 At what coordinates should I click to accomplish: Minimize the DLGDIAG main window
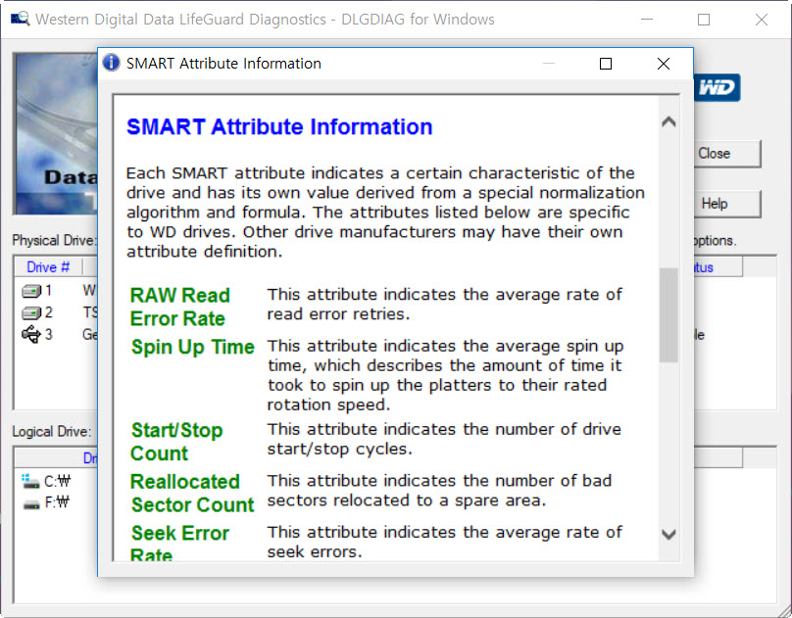pyautogui.click(x=647, y=20)
